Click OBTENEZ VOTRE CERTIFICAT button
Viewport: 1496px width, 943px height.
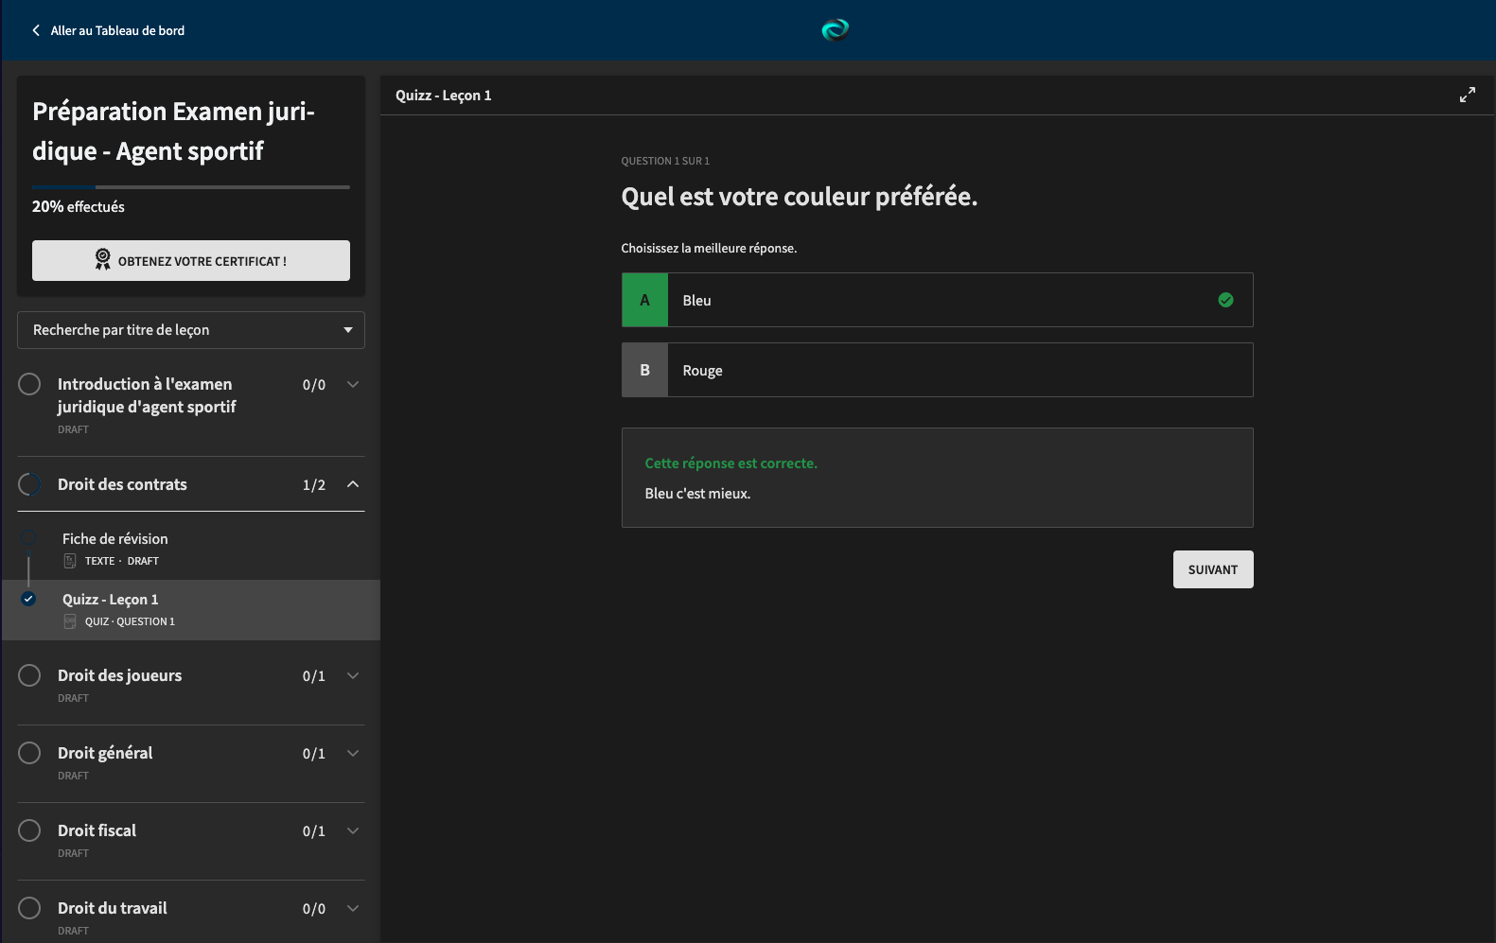(x=190, y=260)
